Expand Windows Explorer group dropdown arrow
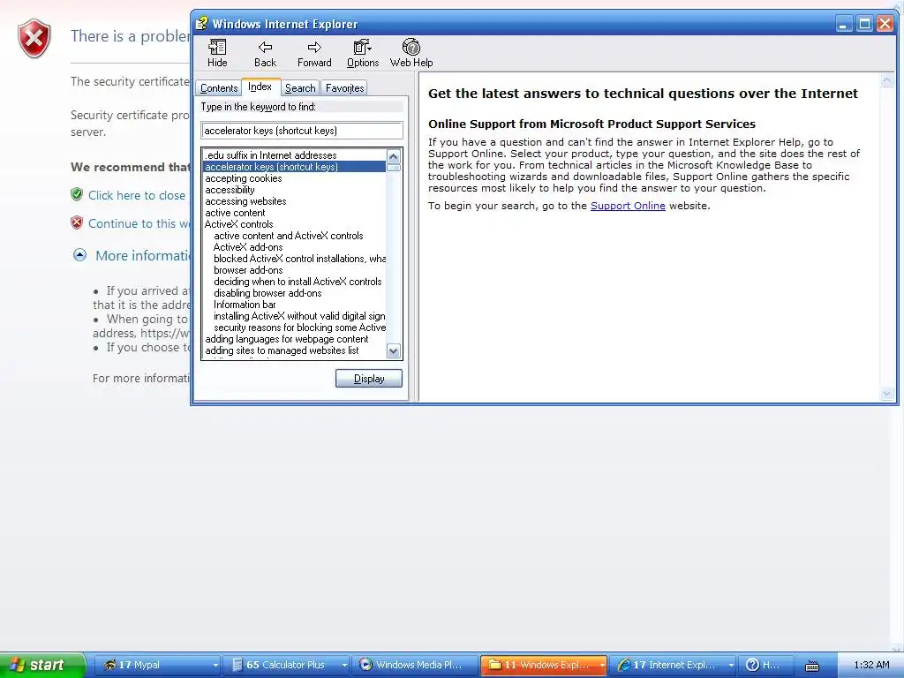 (602, 666)
